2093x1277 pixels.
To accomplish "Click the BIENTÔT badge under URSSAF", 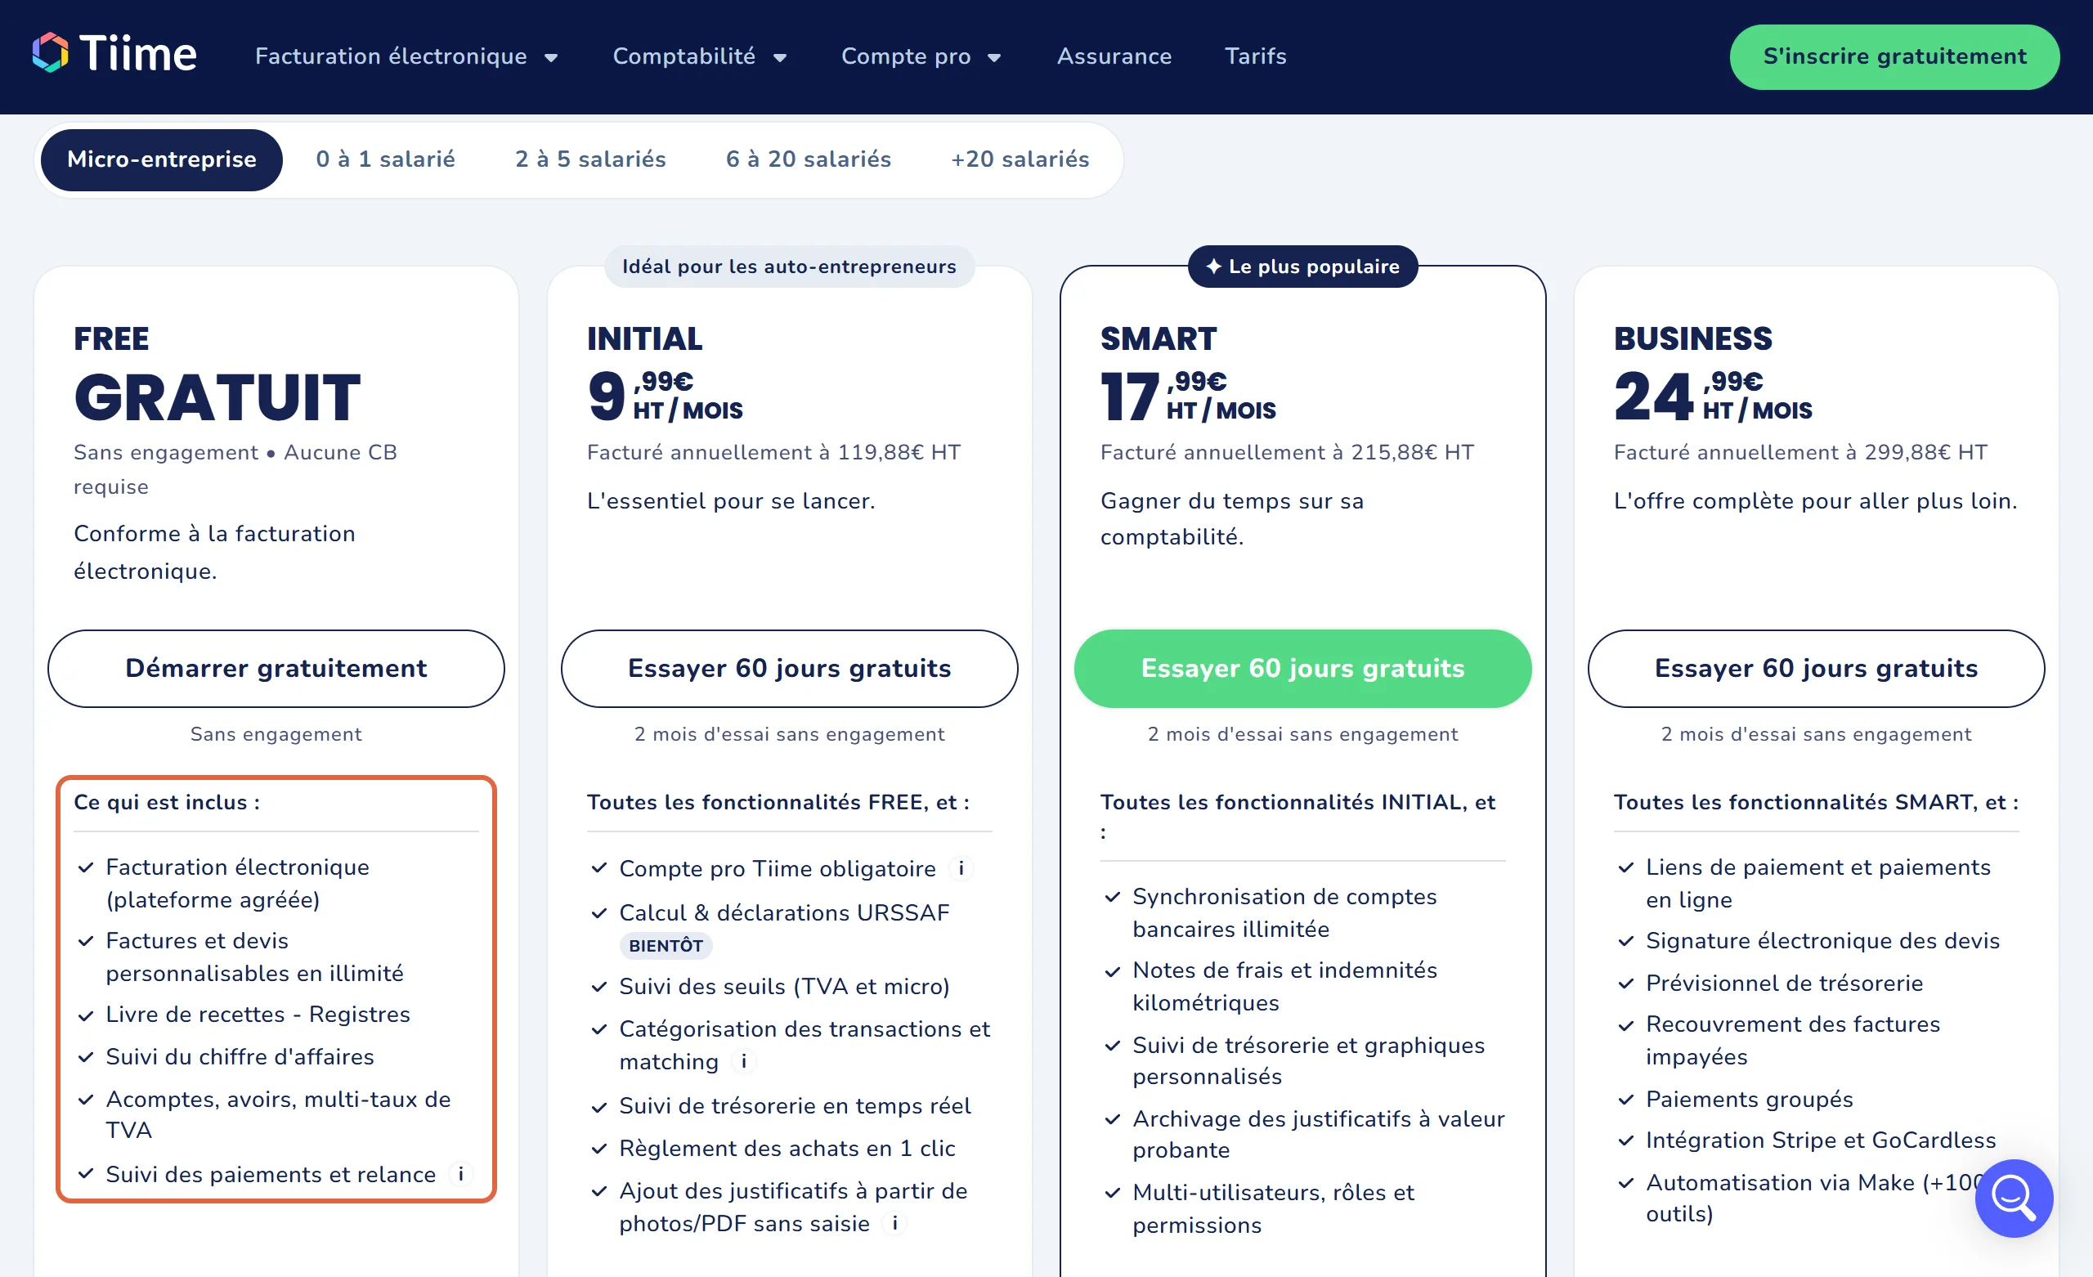I will click(666, 946).
